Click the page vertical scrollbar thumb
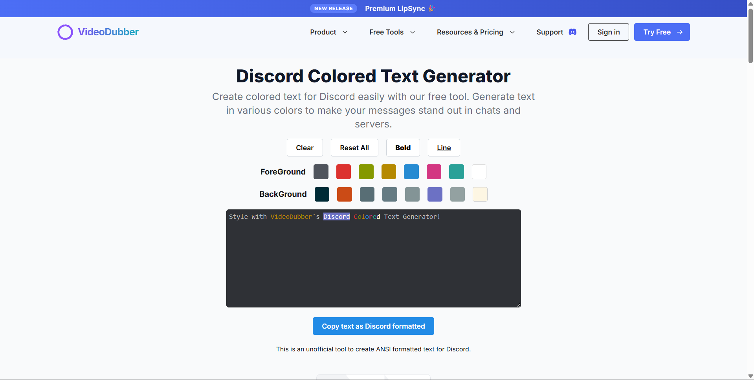The width and height of the screenshot is (754, 380). point(750,35)
